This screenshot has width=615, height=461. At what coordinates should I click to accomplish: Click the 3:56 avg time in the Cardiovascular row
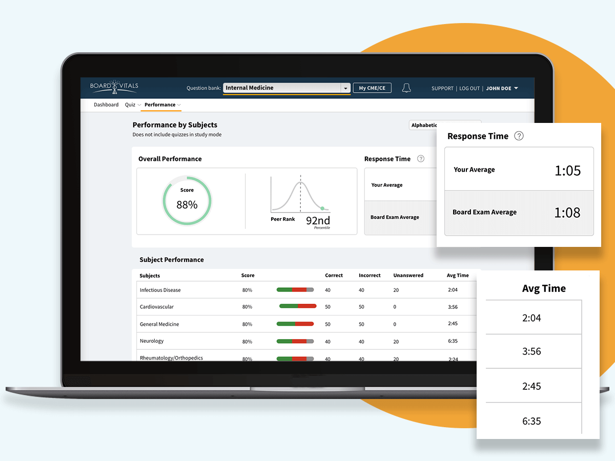(453, 307)
